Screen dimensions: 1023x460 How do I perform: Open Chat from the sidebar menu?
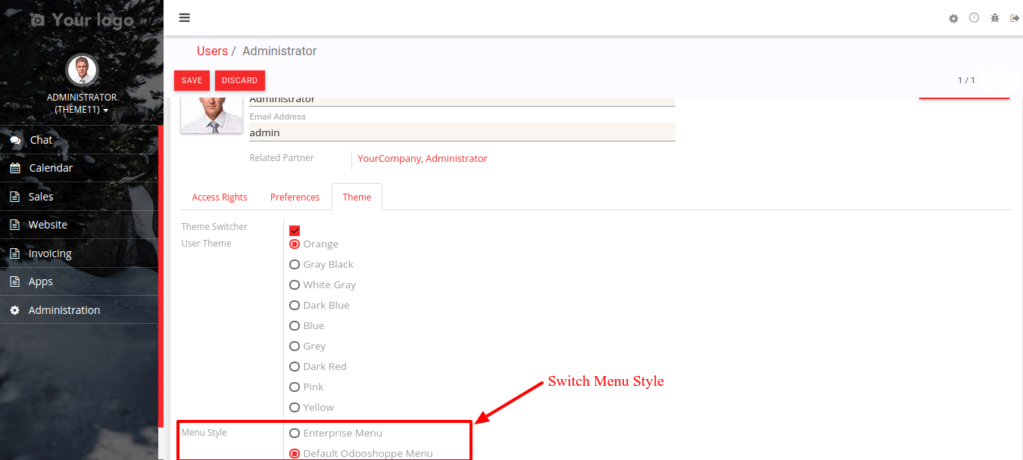pos(80,140)
